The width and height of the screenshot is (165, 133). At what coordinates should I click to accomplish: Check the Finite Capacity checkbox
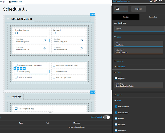(16, 71)
